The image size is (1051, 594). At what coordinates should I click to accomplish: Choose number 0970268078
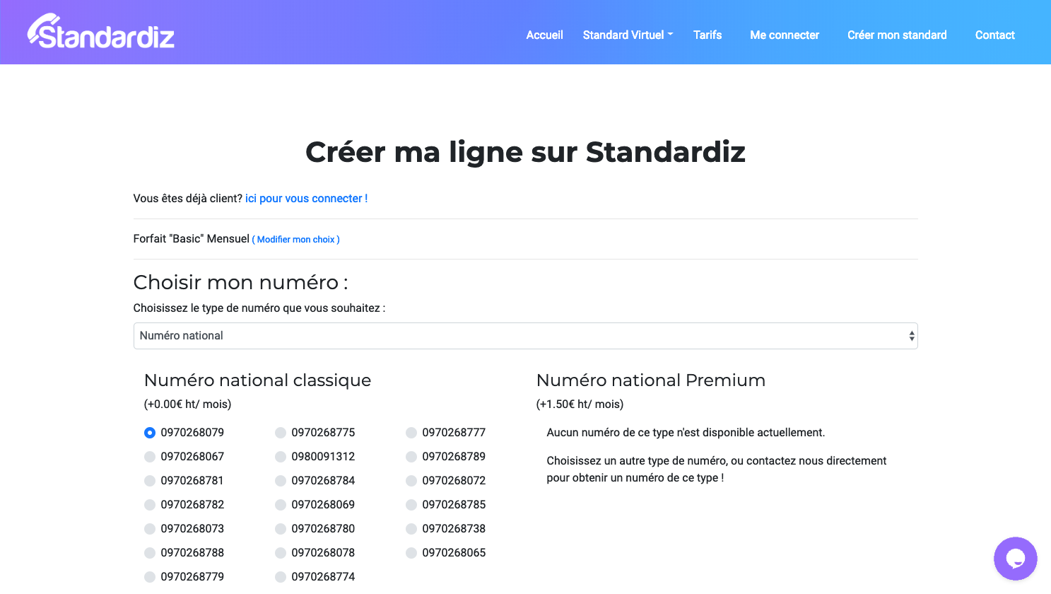tap(281, 553)
